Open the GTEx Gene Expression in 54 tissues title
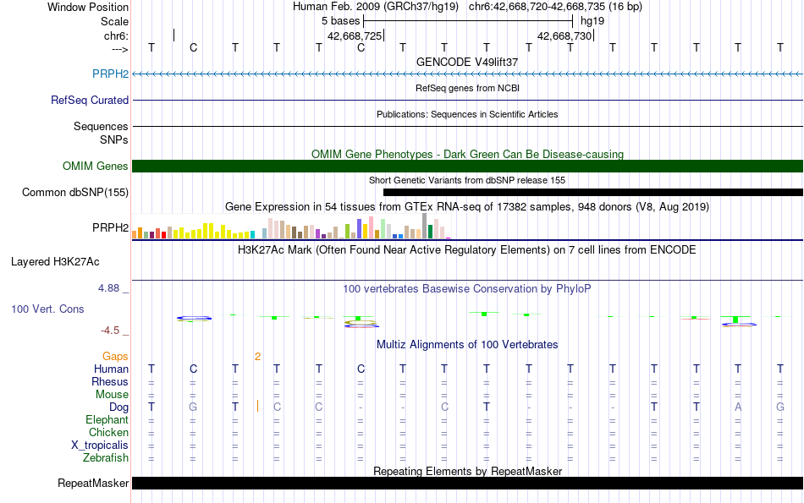The image size is (804, 503). point(467,207)
